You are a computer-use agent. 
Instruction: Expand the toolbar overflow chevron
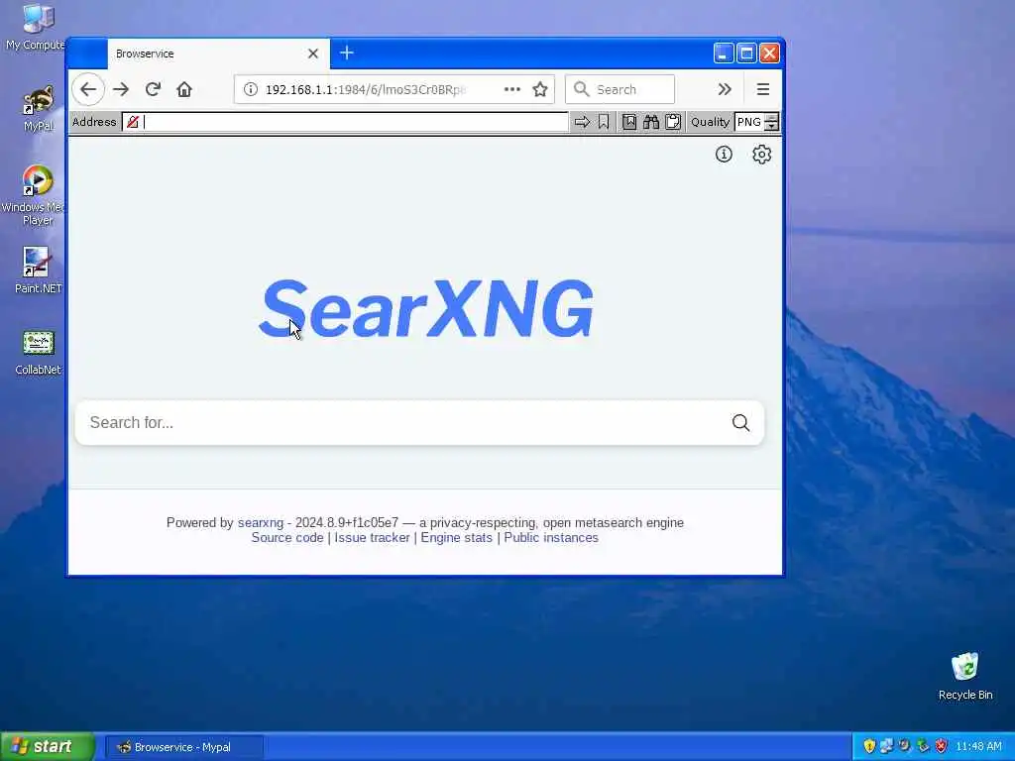725,89
